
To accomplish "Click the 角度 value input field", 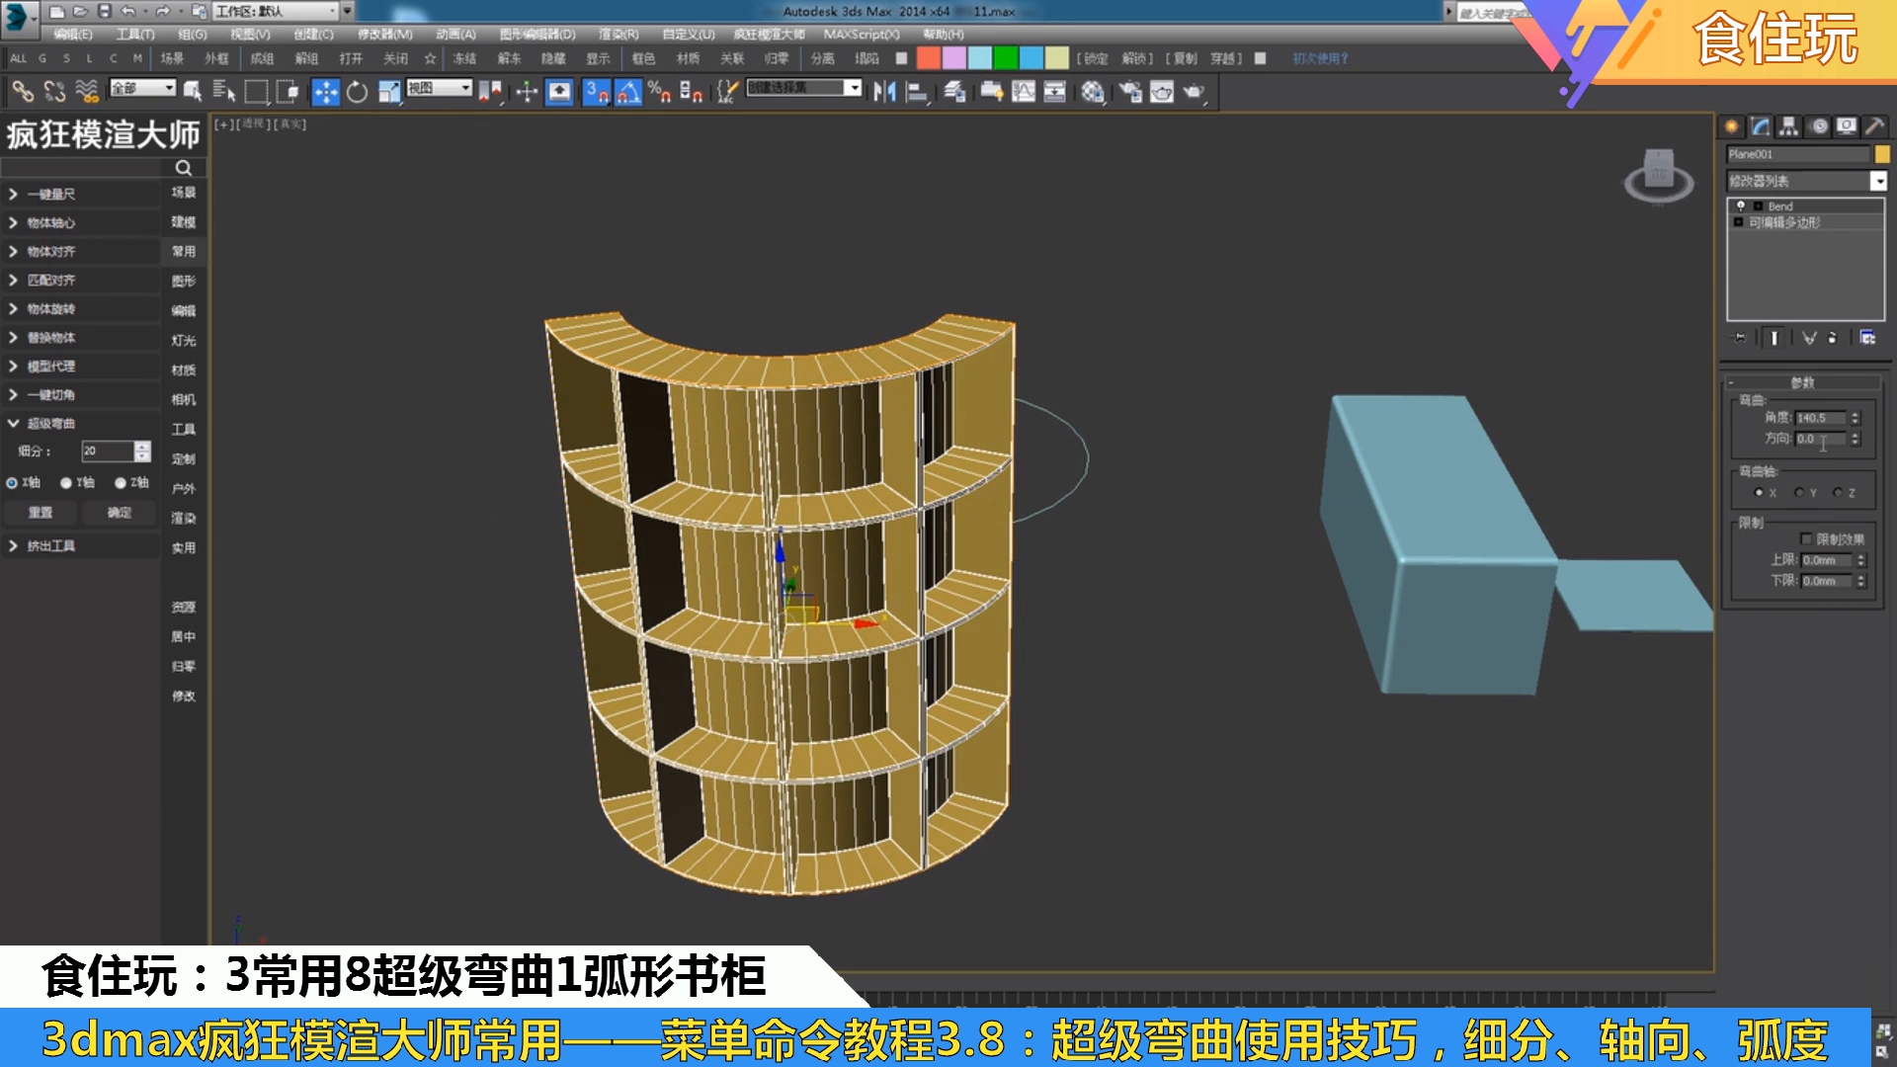I will coord(1820,418).
